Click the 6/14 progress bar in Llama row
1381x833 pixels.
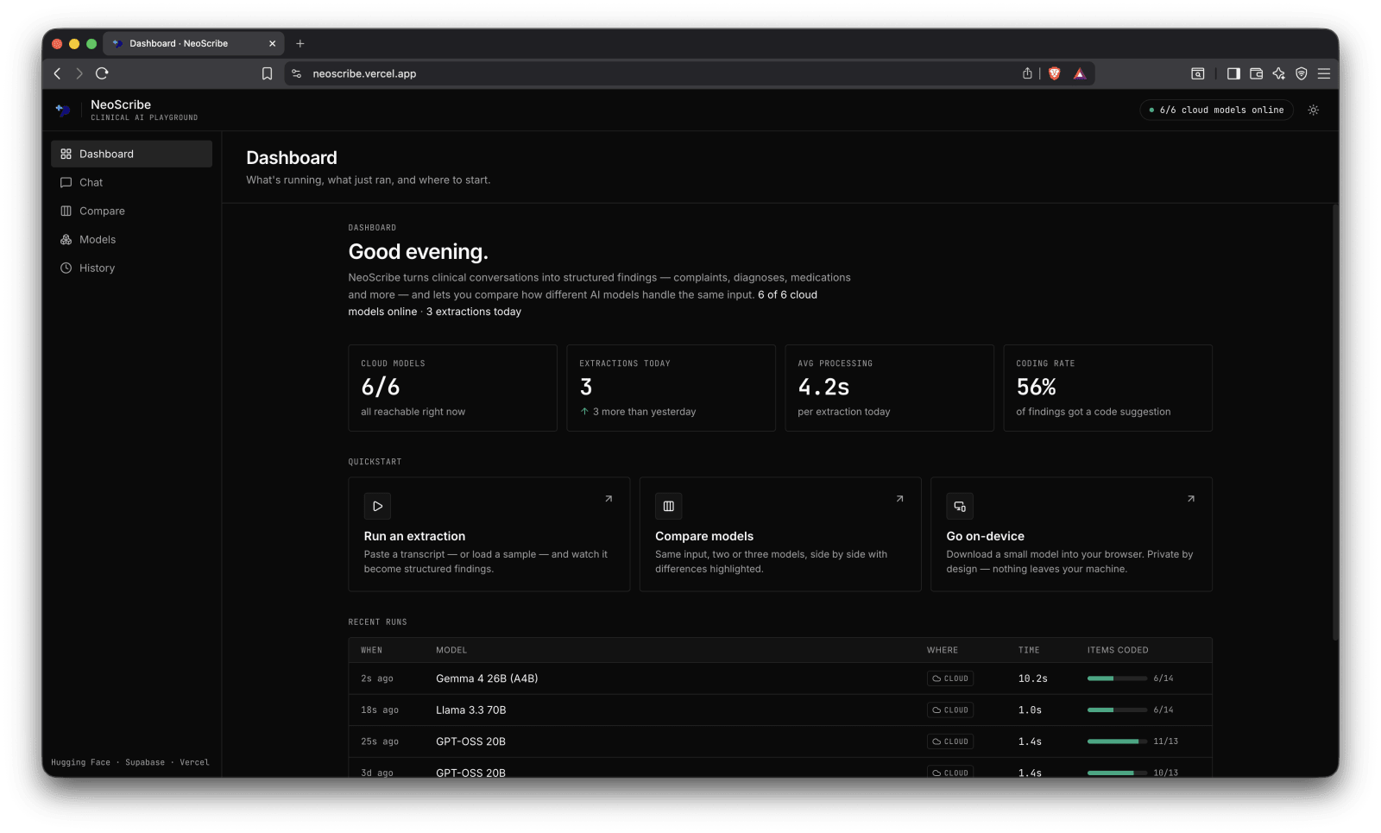click(x=1117, y=710)
